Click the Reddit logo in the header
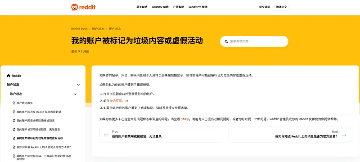The width and height of the screenshot is (360, 162). click(83, 7)
